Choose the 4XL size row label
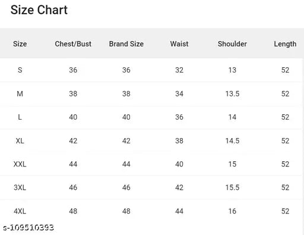Image resolution: width=304 pixels, height=235 pixels. 20,211
